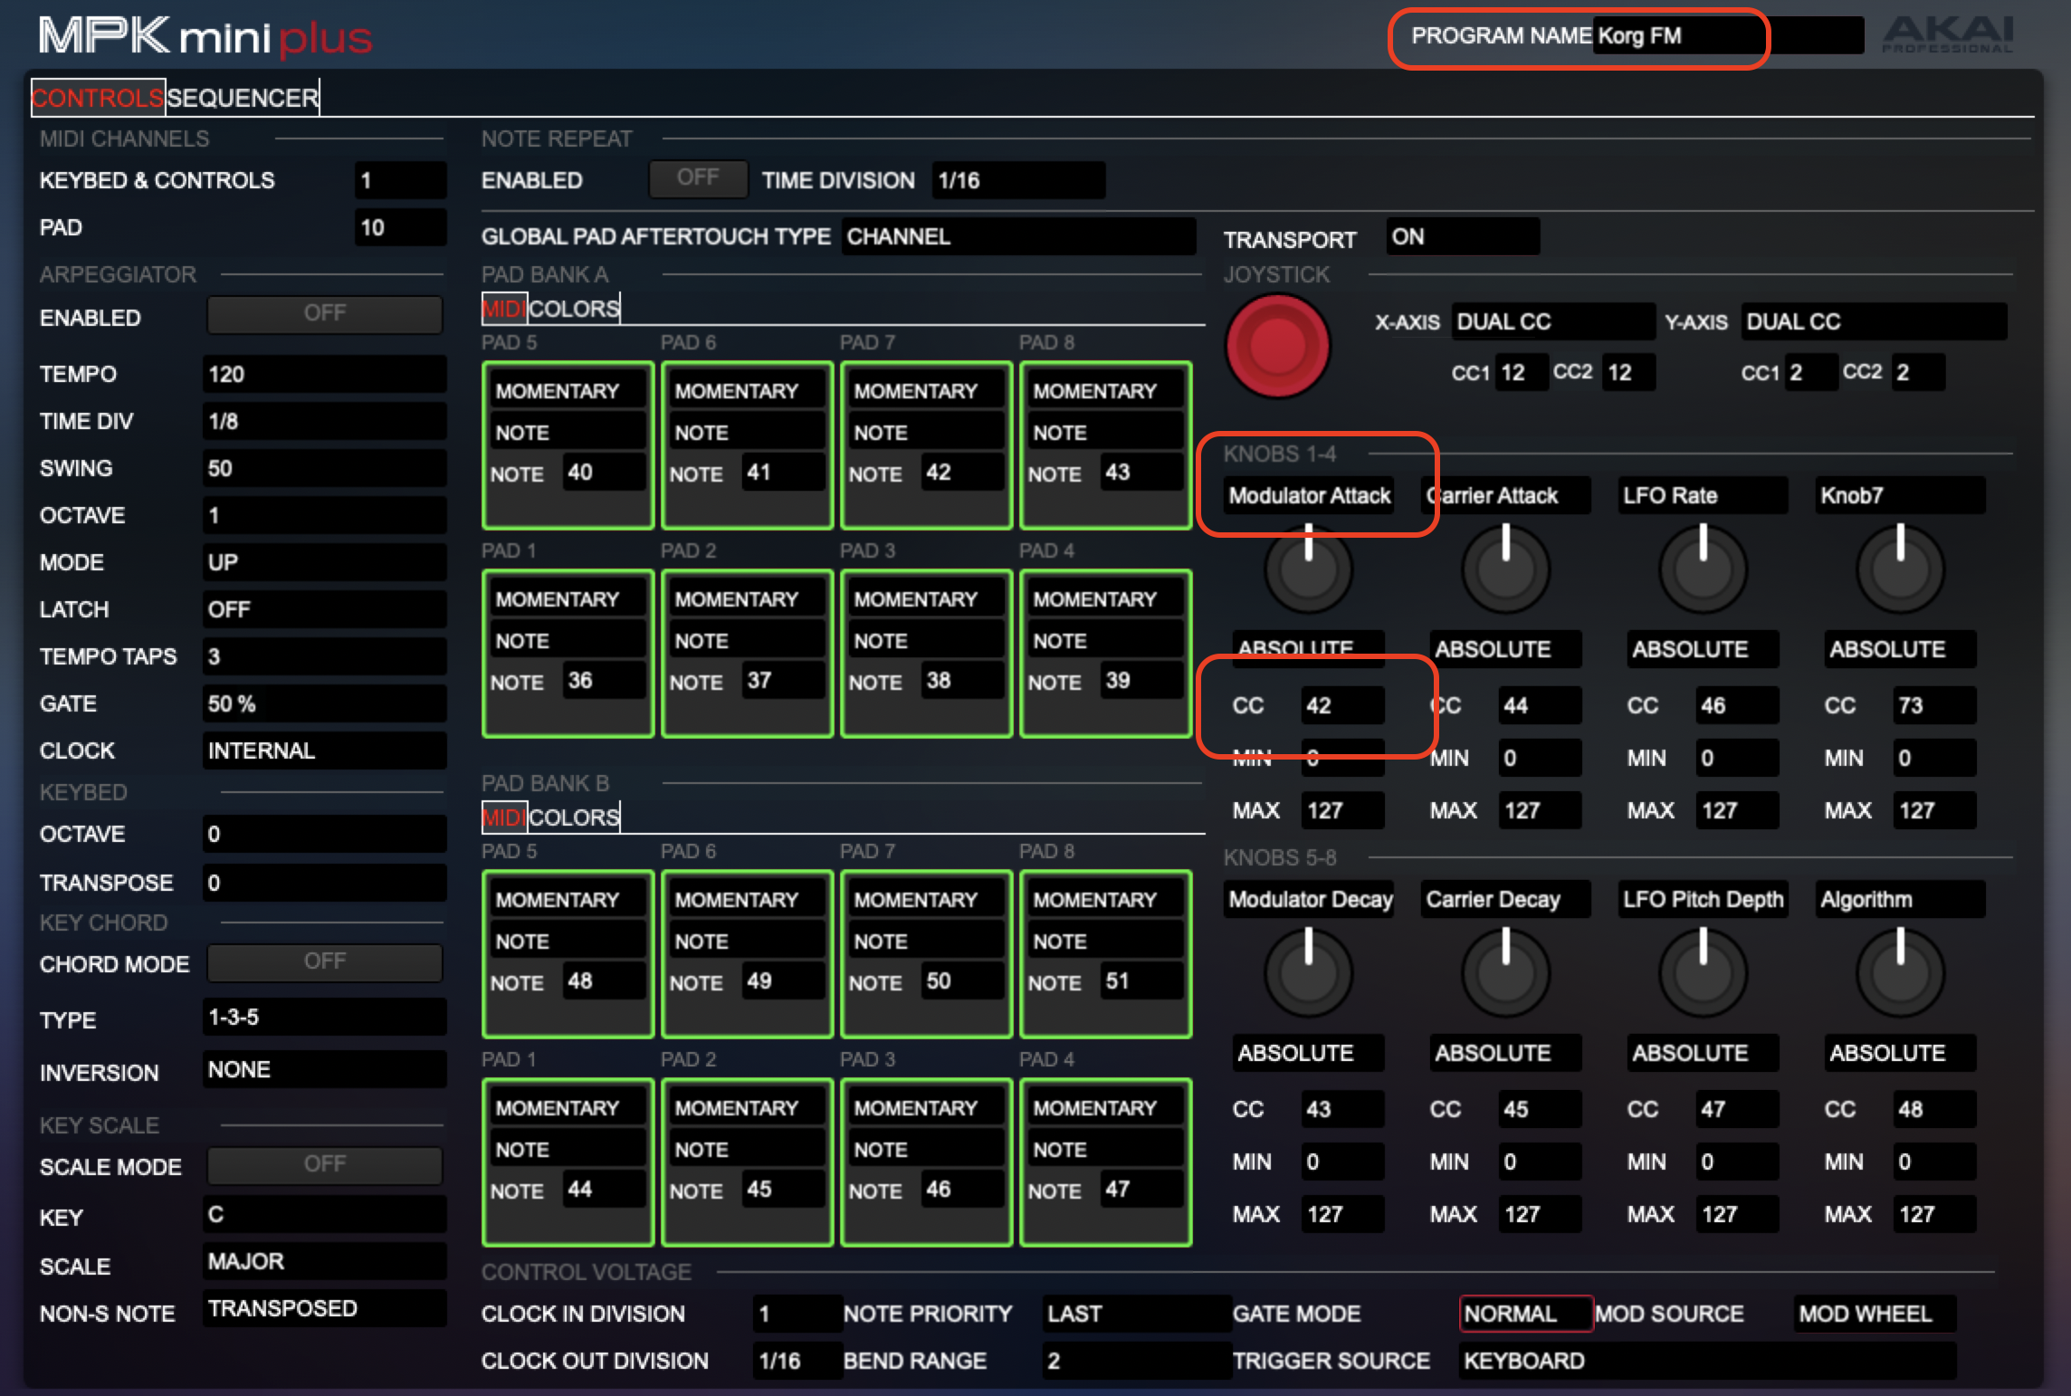Toggle the Arpeggiator ENABLED switch
Screen dimensions: 2071x1396
click(x=324, y=314)
